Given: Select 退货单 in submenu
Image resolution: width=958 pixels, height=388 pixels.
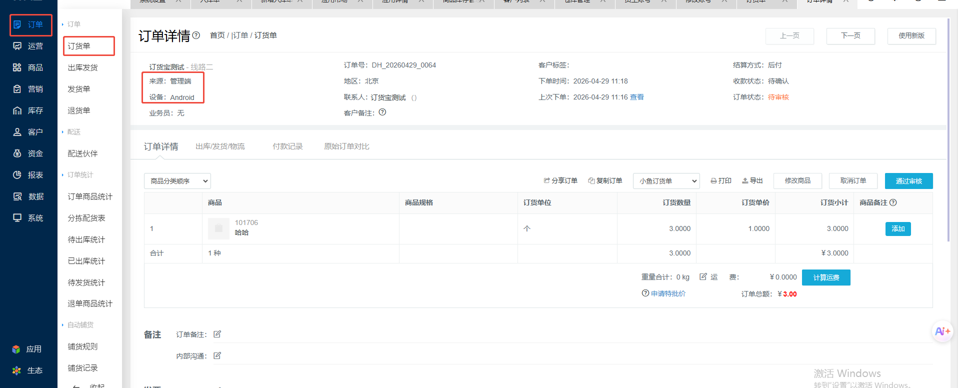Looking at the screenshot, I should pyautogui.click(x=79, y=110).
